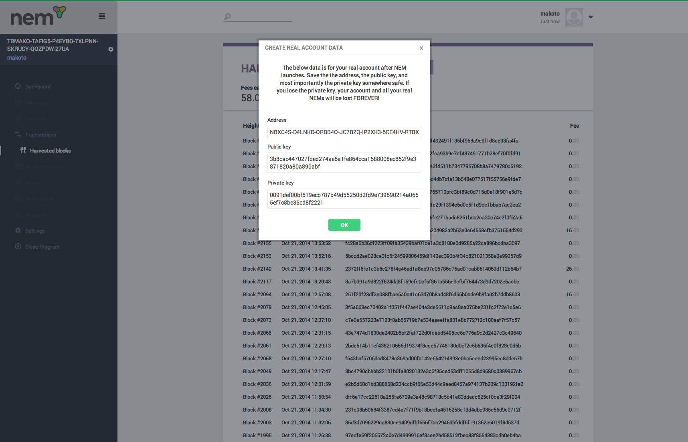
Task: Click the date 'Oct 21, 2014 12:45:05'
Action: tap(306, 307)
